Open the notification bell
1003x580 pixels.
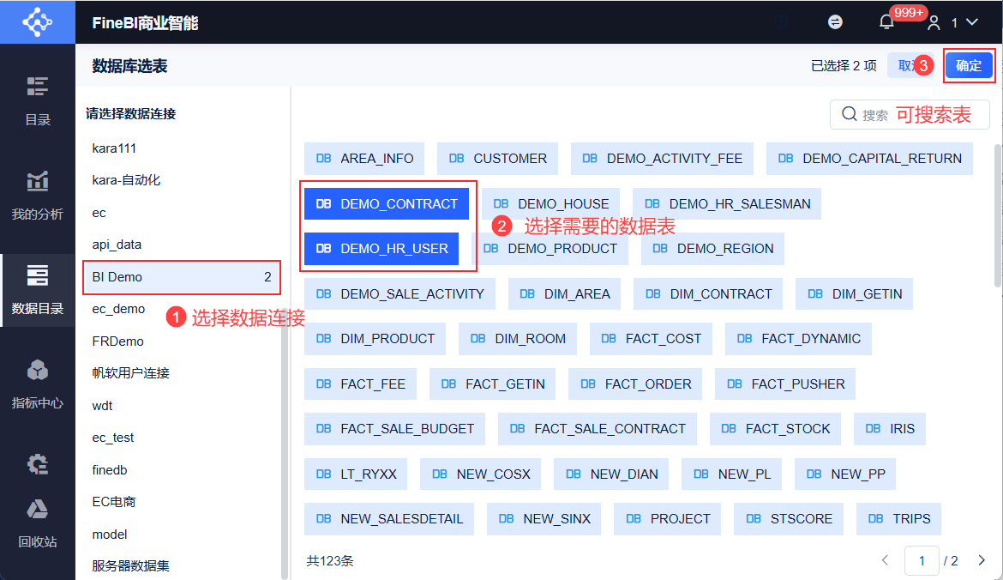click(886, 22)
